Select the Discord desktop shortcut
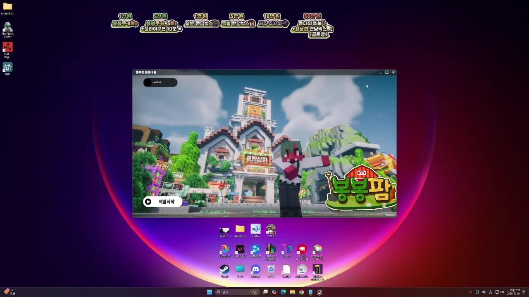This screenshot has height=297, width=529. click(x=255, y=271)
